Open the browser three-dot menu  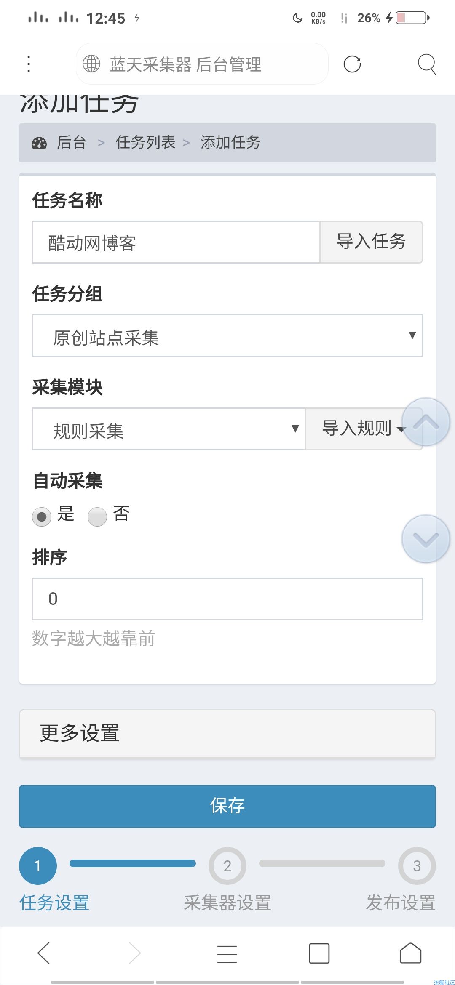click(x=29, y=64)
